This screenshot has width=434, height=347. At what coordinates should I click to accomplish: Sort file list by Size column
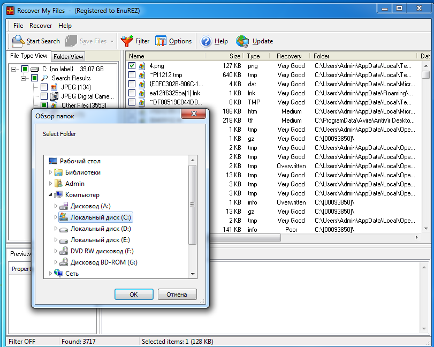(x=224, y=56)
